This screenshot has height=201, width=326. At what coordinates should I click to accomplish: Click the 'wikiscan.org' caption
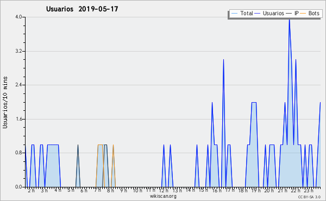(163, 196)
